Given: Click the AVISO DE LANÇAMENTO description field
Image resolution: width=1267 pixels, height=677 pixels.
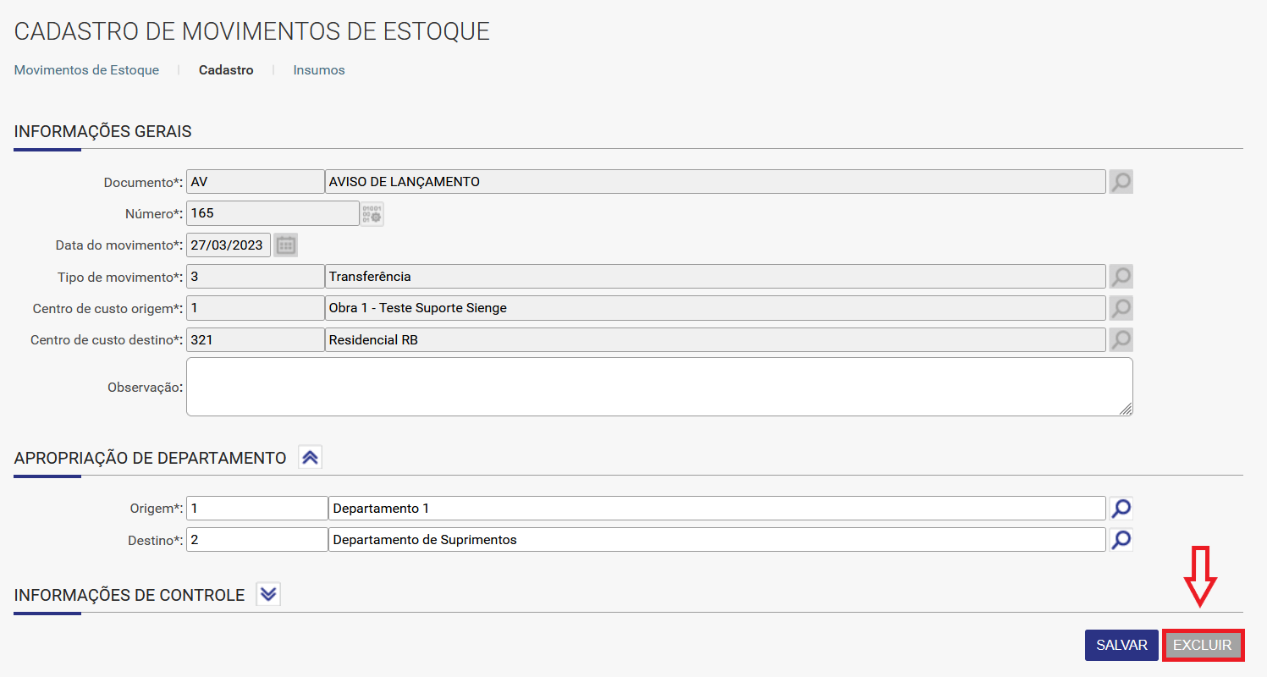Looking at the screenshot, I should coord(715,182).
